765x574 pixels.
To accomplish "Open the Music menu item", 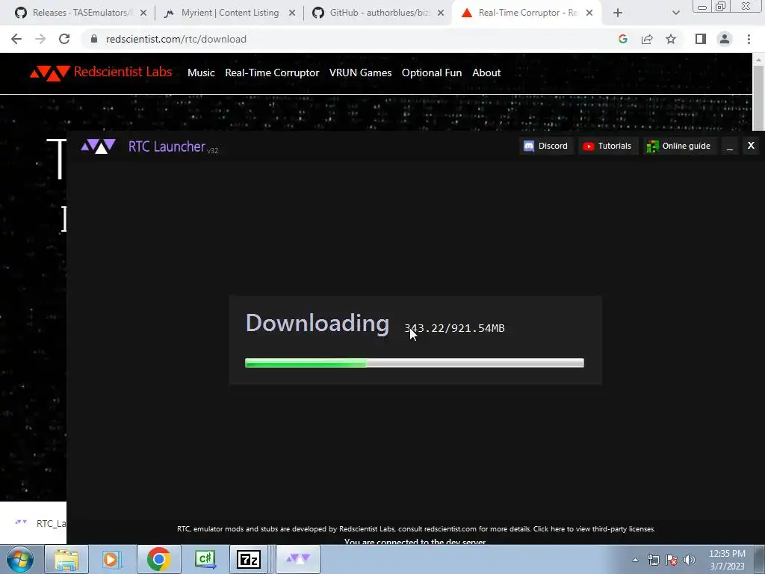I will pyautogui.click(x=201, y=72).
